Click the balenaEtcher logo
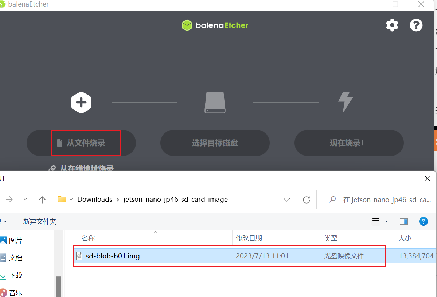437x297 pixels. [215, 25]
